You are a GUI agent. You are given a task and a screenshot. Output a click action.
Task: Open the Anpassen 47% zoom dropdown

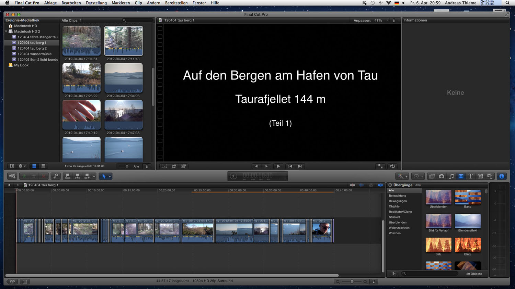(371, 21)
